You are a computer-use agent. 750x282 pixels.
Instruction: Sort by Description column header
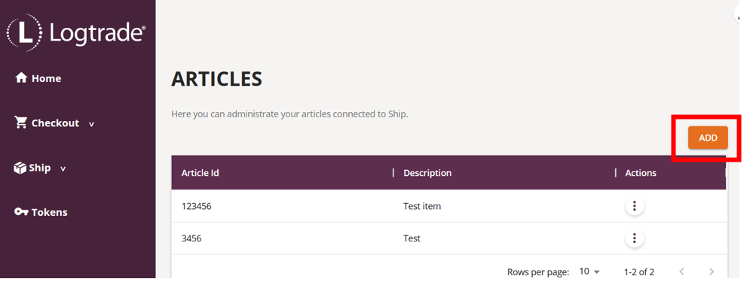coord(427,173)
